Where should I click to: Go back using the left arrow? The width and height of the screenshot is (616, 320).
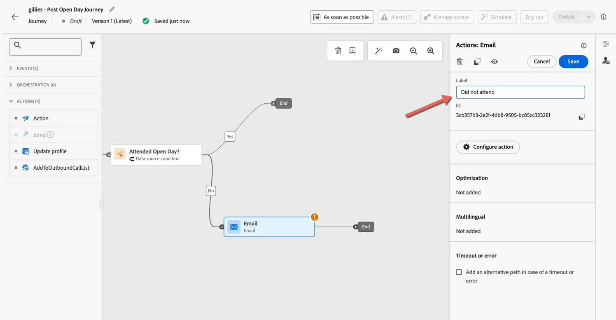[x=15, y=17]
